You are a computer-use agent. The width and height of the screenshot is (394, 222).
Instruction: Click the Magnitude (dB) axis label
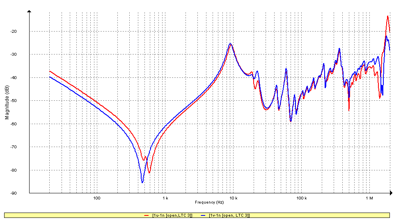(x=7, y=102)
